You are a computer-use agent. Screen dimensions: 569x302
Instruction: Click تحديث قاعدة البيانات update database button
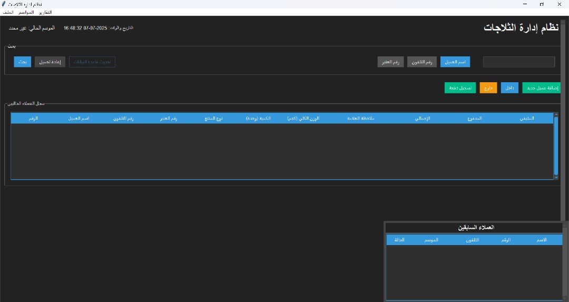(x=92, y=62)
